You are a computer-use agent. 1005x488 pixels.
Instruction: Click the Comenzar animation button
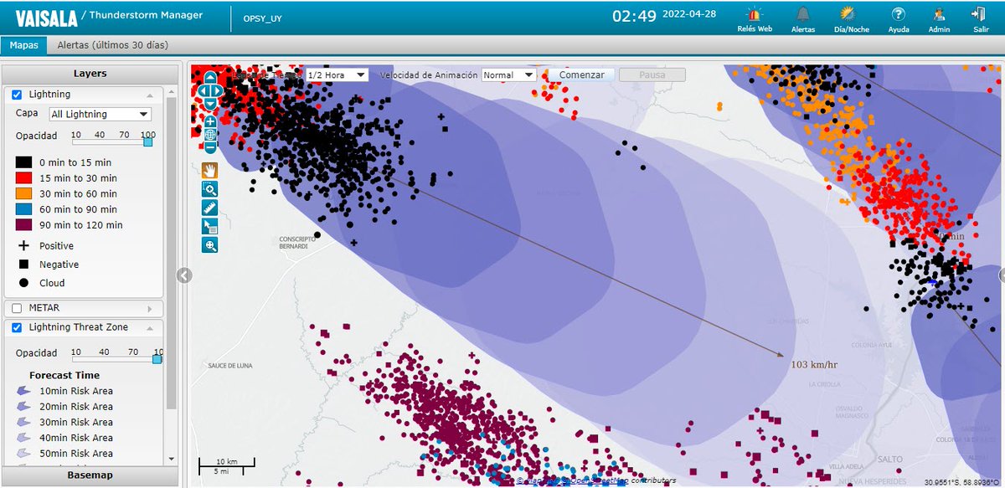pyautogui.click(x=581, y=74)
